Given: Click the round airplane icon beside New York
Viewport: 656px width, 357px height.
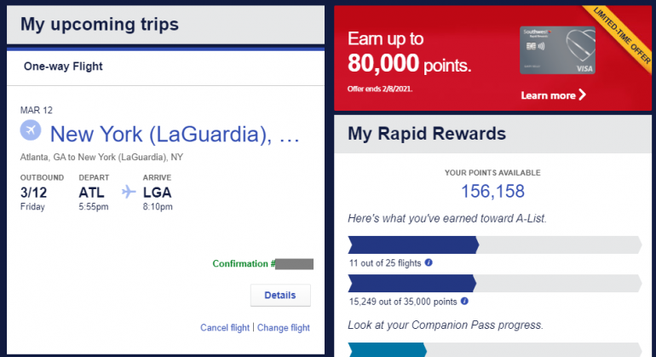Looking at the screenshot, I should tap(31, 131).
